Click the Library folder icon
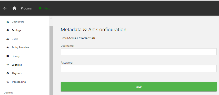Viewport: 219px width, 95px height. tap(8, 56)
